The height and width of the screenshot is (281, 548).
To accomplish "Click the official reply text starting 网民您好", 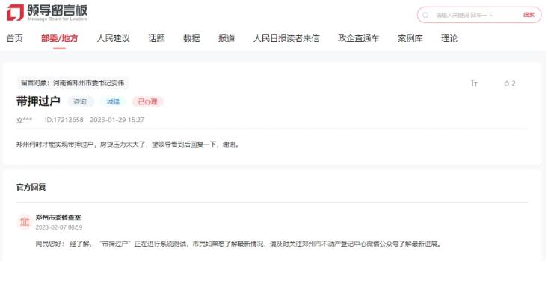I will [x=239, y=244].
